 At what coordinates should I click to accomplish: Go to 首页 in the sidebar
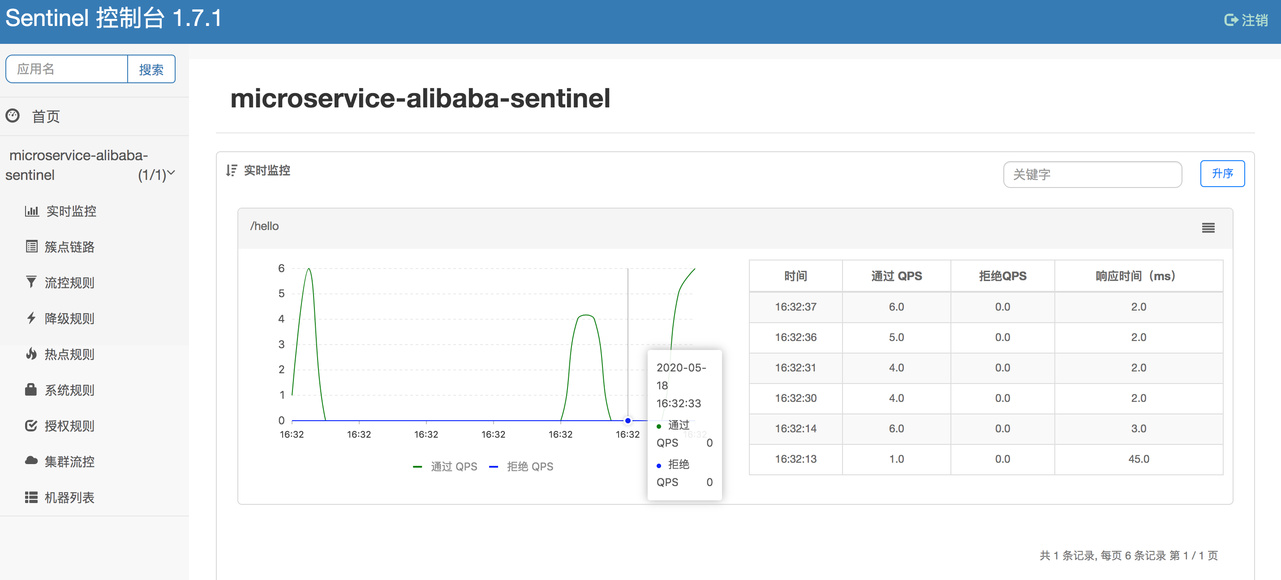click(45, 117)
